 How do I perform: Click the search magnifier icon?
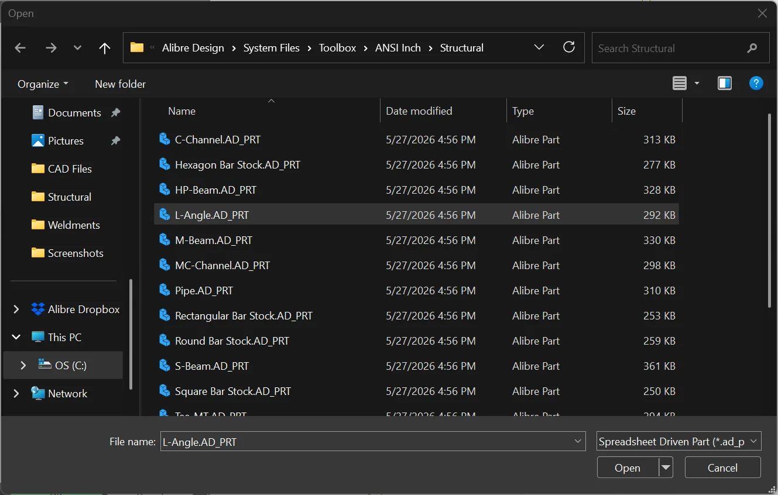752,49
